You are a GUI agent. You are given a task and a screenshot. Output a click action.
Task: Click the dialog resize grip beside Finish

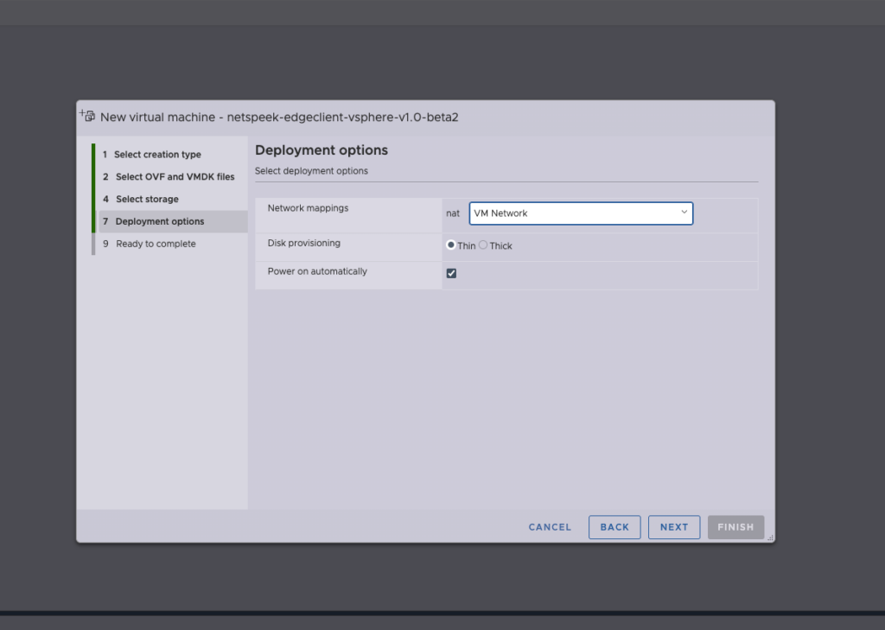tap(769, 538)
